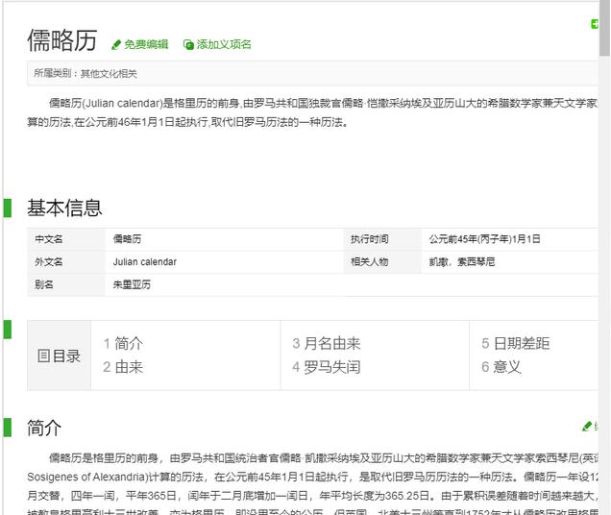Click the green arrow icon at top right
Viewport: 611px width, 515px height.
(x=595, y=24)
